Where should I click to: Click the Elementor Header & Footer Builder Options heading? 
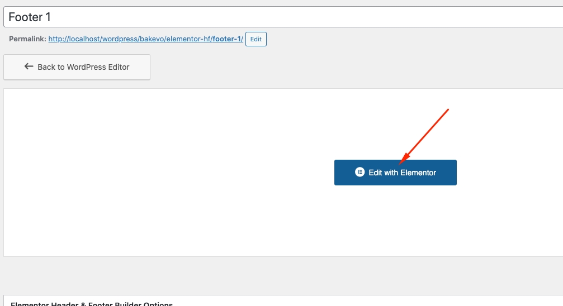pyautogui.click(x=92, y=303)
